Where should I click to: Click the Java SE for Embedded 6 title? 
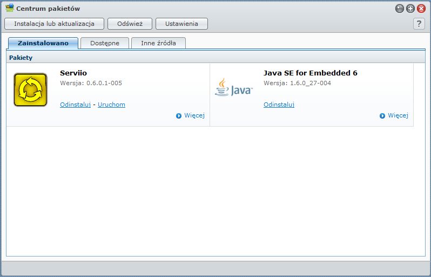(x=310, y=73)
